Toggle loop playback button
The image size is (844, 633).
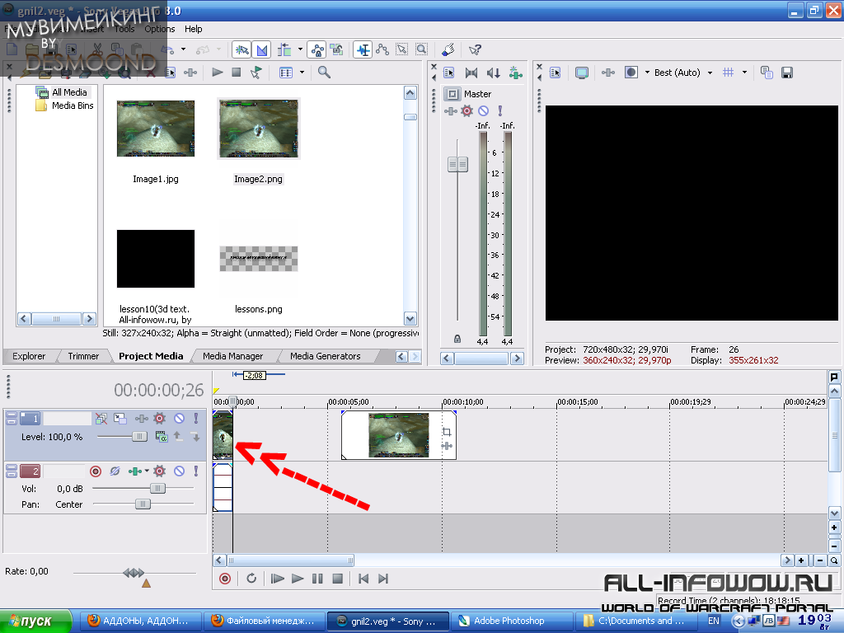(251, 579)
